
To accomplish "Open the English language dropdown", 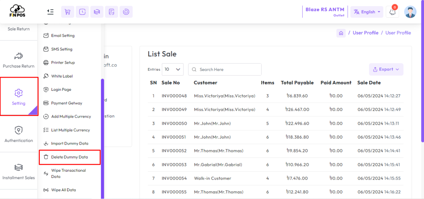I will click(367, 12).
